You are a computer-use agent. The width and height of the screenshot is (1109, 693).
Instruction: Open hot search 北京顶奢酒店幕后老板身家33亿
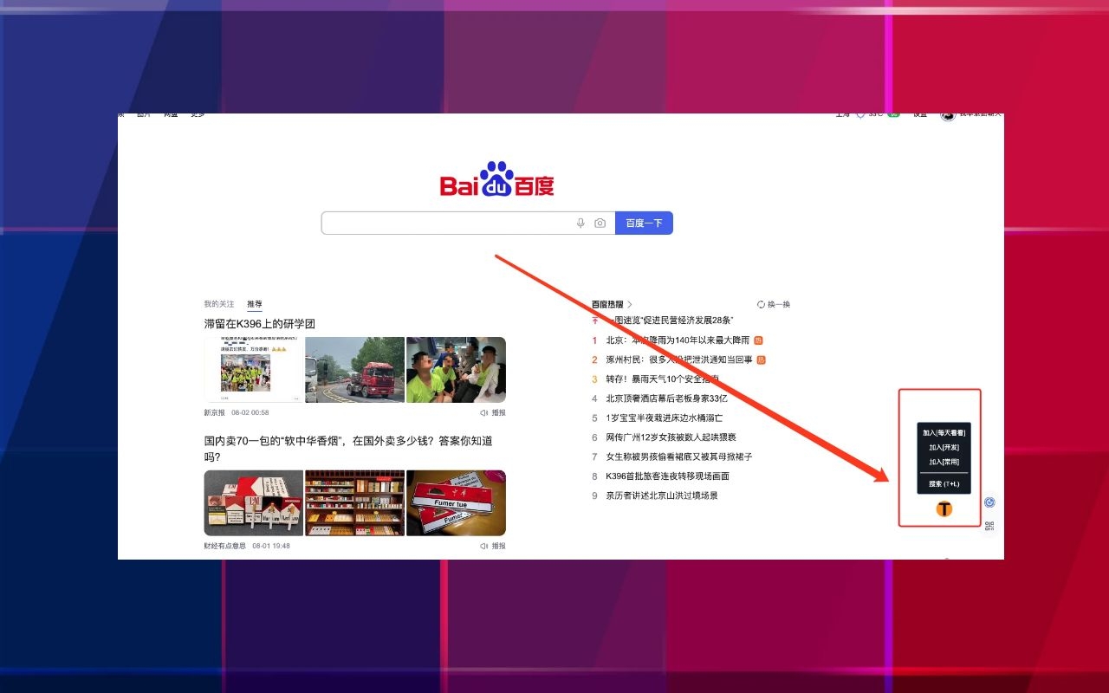(x=666, y=398)
